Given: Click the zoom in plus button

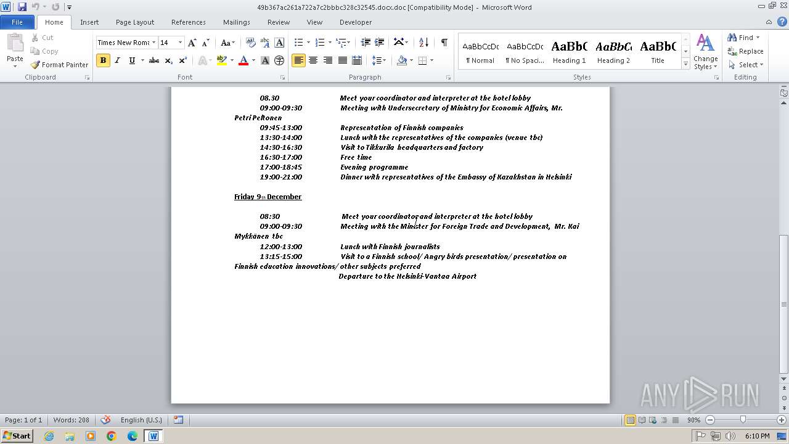Looking at the screenshot, I should pos(781,420).
